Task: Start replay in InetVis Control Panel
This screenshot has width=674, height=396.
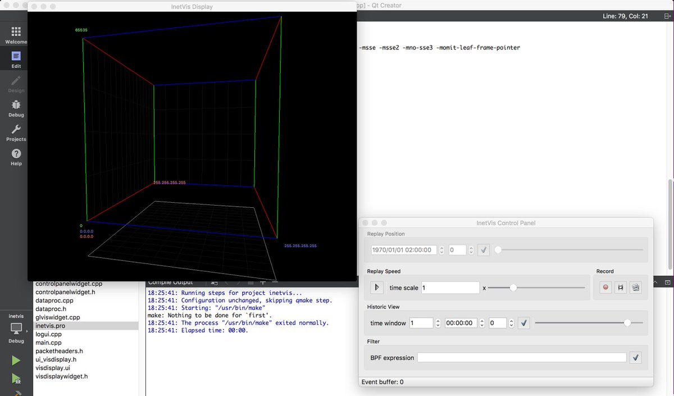Action: pos(377,287)
